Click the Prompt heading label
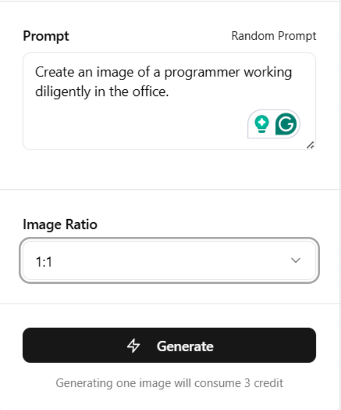The width and height of the screenshot is (341, 410). click(46, 36)
